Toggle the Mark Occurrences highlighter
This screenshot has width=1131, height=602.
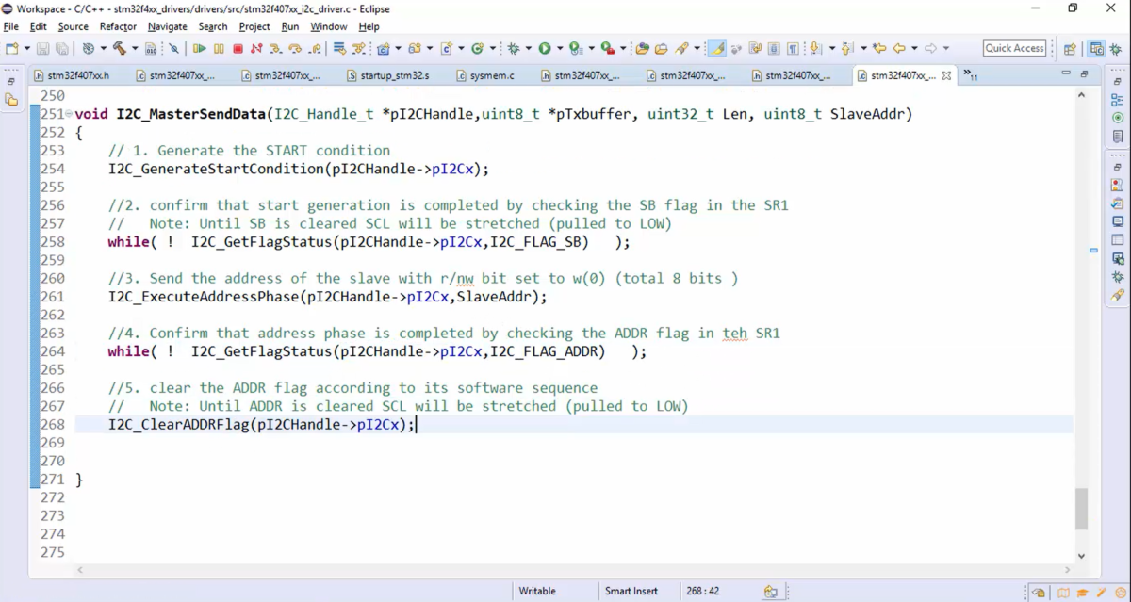tap(717, 48)
